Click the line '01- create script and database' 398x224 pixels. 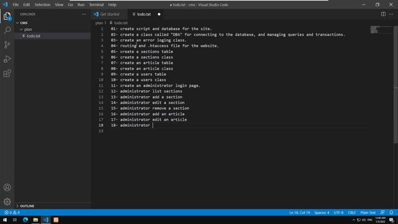[x=161, y=29]
